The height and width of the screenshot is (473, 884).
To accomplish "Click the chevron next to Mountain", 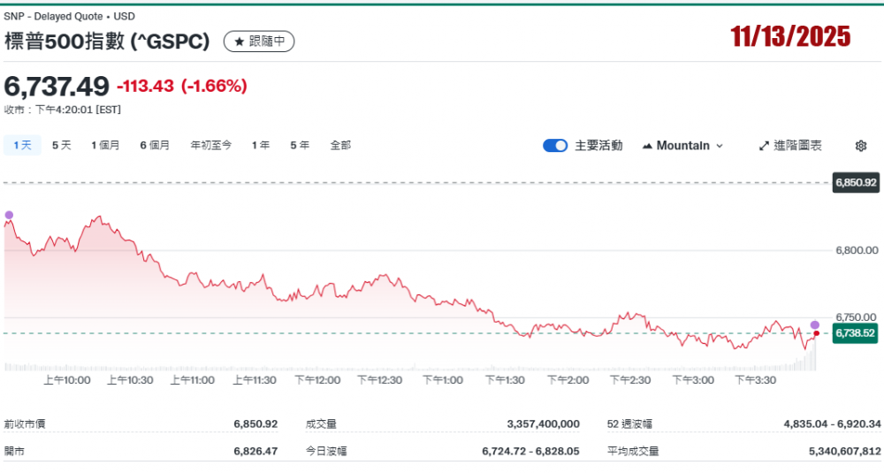I will tap(720, 146).
